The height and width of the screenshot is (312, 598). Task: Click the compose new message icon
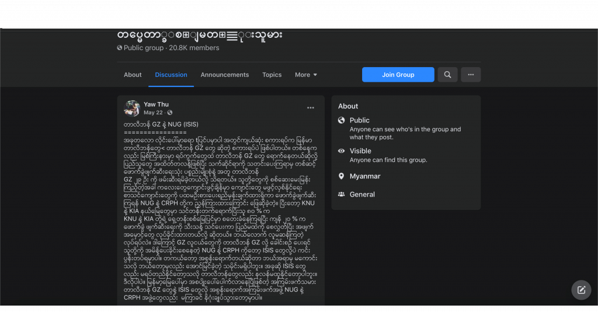coord(581,290)
